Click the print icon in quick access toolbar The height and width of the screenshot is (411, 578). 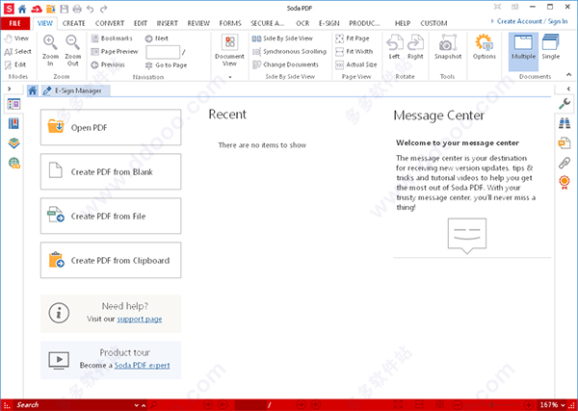point(77,9)
